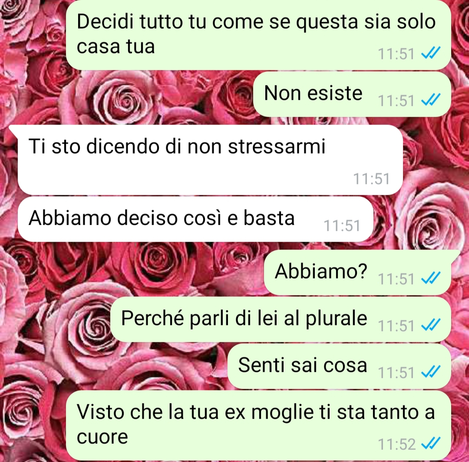Select the 'Ti sto dicendo di non stressarmi' message
The width and height of the screenshot is (469, 462).
(210, 160)
